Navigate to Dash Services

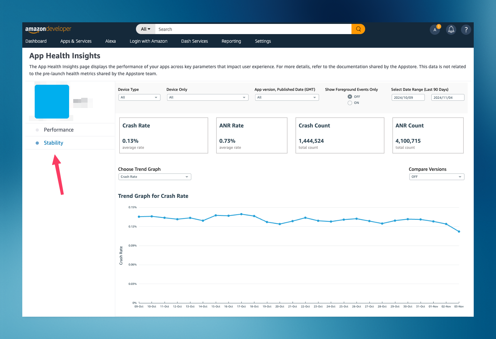pyautogui.click(x=194, y=41)
